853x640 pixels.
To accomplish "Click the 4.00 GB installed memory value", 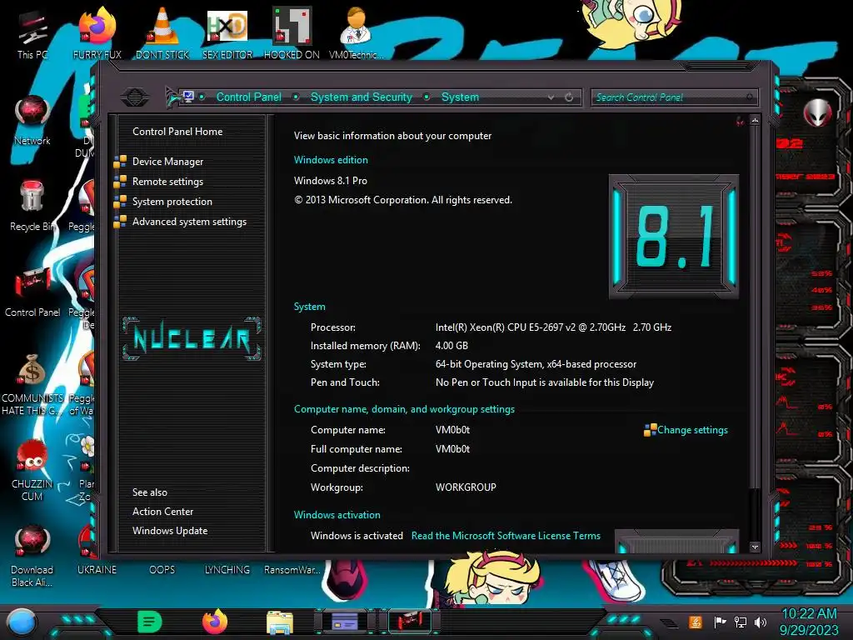I will coord(451,346).
